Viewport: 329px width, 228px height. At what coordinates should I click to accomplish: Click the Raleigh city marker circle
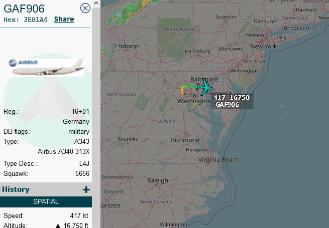coord(158,185)
